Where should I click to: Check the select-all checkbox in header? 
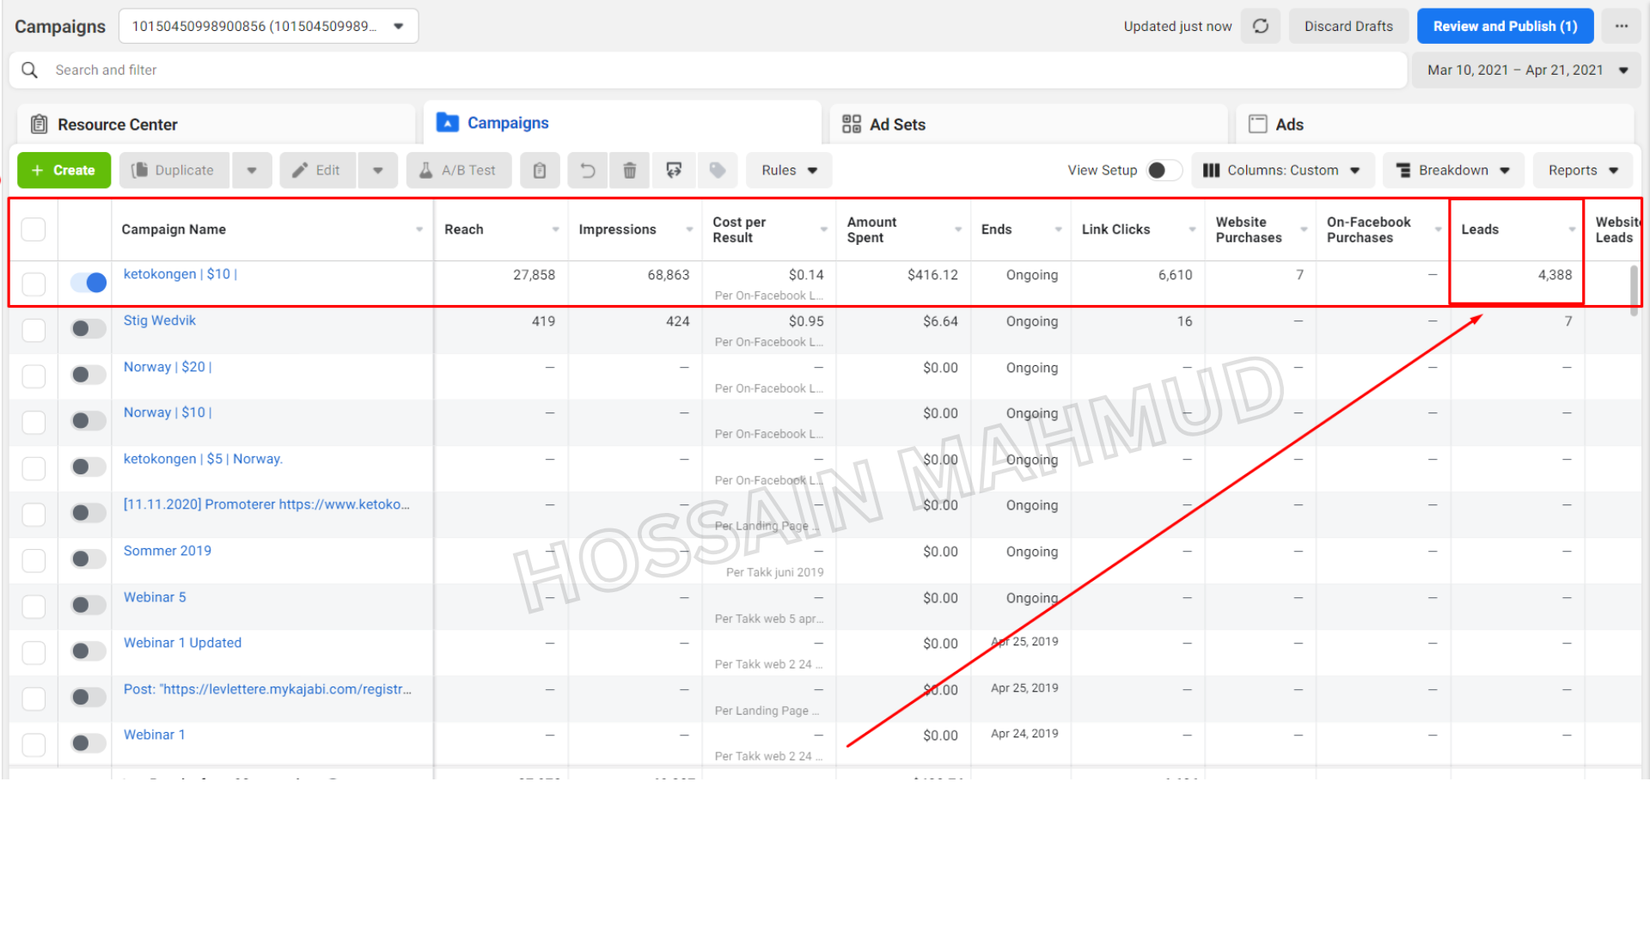click(34, 229)
